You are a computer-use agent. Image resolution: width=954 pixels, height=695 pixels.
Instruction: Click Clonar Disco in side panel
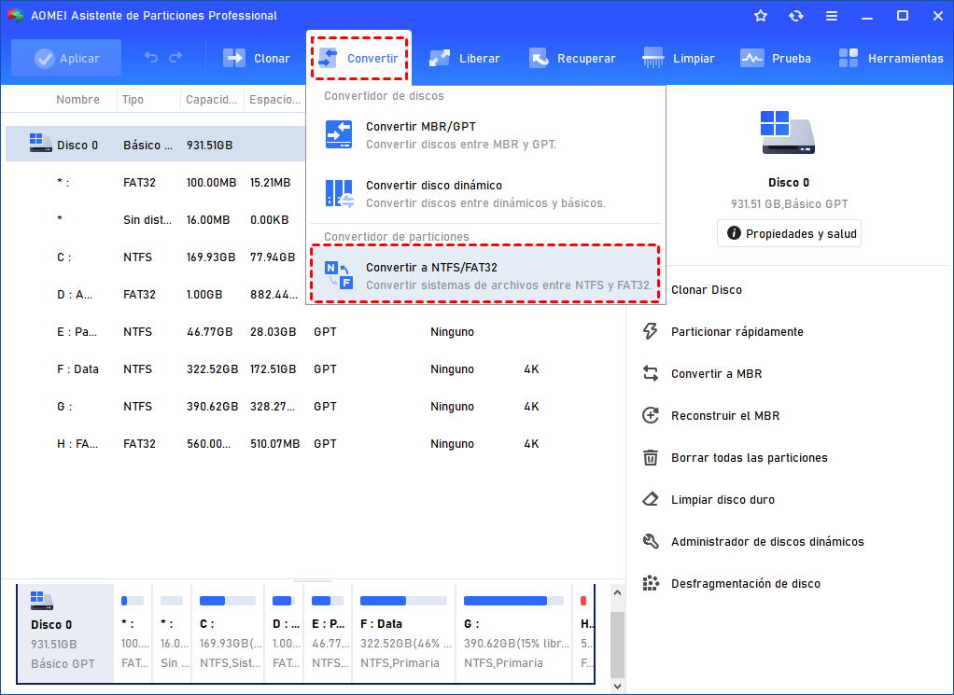[x=707, y=290]
